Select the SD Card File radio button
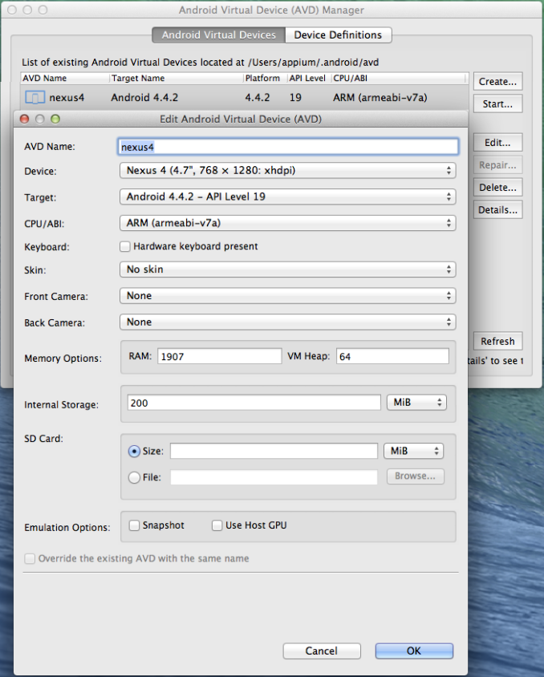 point(134,477)
